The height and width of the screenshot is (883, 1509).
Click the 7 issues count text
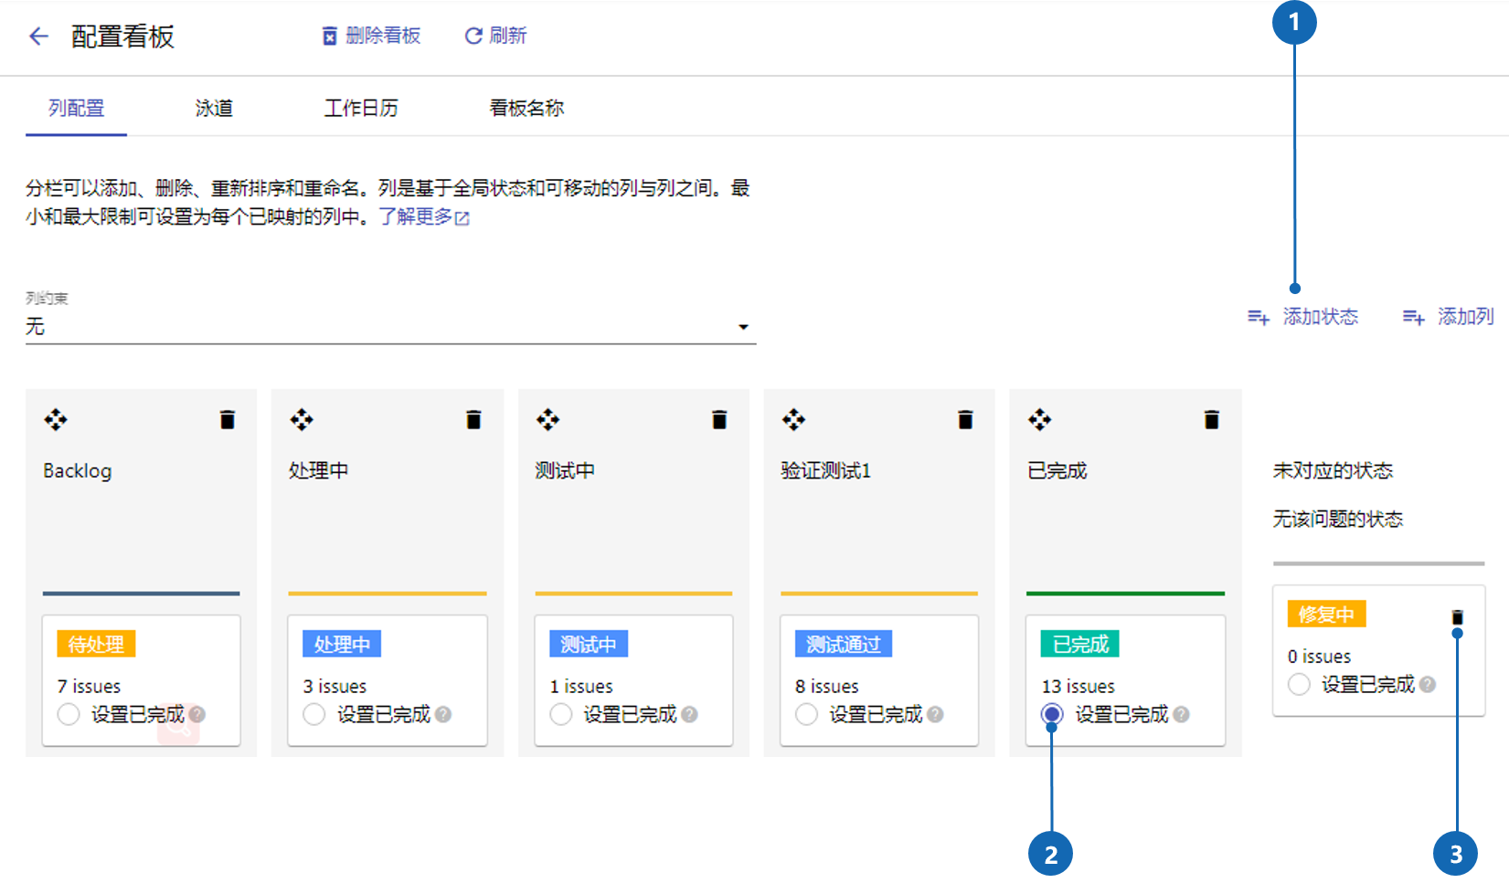pos(89,687)
